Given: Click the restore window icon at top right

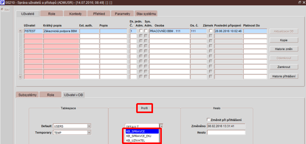Looking at the screenshot, I should point(300,3).
